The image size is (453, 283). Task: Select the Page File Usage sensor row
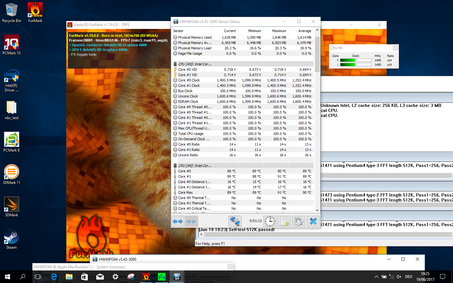[243, 53]
